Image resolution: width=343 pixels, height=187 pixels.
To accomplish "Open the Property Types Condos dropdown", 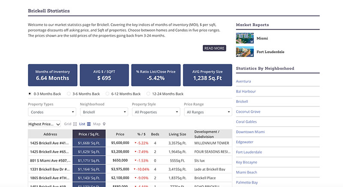I will [51, 112].
